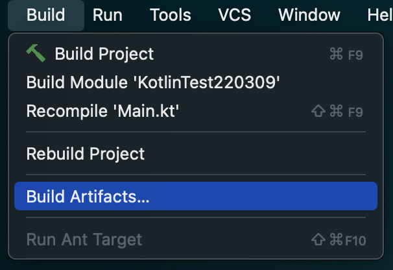Click the ⌘F9 shortcut hint beside Build Project
The width and height of the screenshot is (393, 270).
346,55
